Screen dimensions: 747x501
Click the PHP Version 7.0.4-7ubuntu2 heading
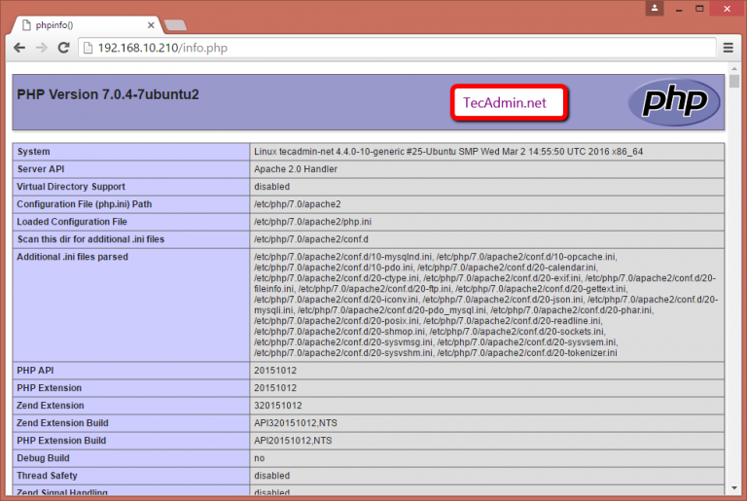tap(108, 95)
